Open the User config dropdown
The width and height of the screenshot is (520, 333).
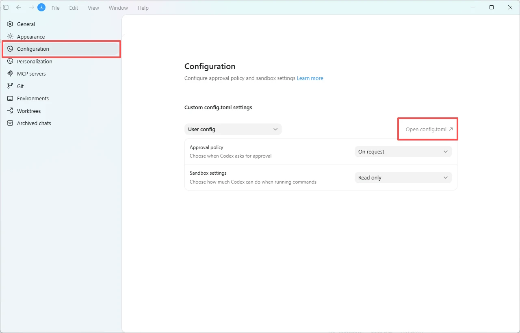click(233, 129)
